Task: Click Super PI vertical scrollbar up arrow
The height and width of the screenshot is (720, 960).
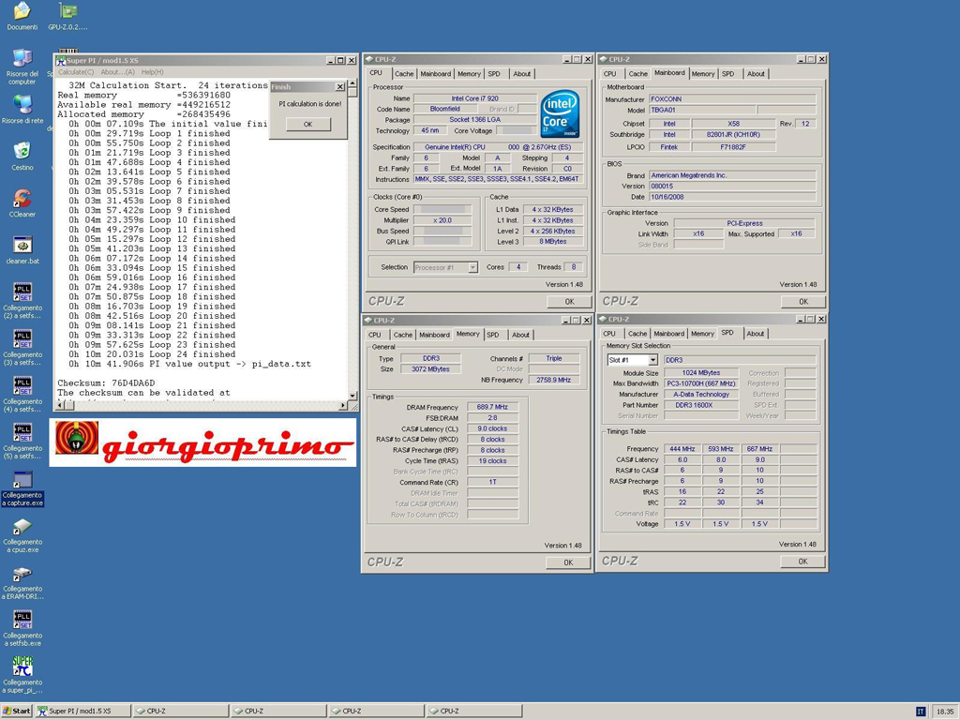Action: pyautogui.click(x=352, y=82)
